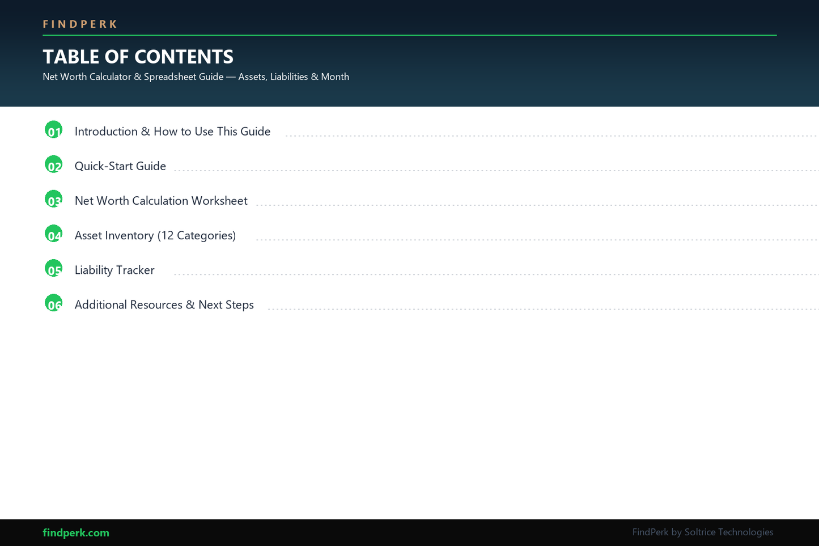Select the Liability Tracker entry
Image resolution: width=819 pixels, height=546 pixels.
[114, 270]
